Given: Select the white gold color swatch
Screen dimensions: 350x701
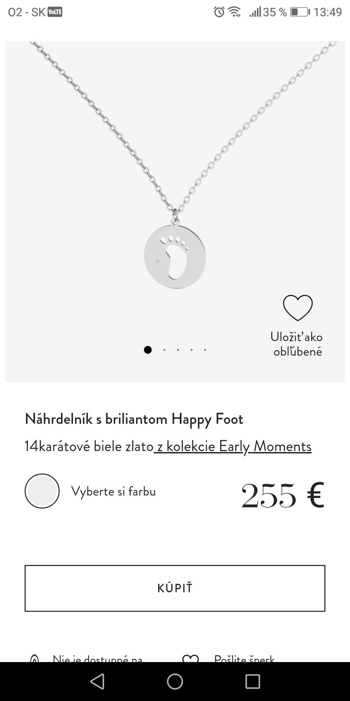Looking at the screenshot, I should click(x=42, y=491).
